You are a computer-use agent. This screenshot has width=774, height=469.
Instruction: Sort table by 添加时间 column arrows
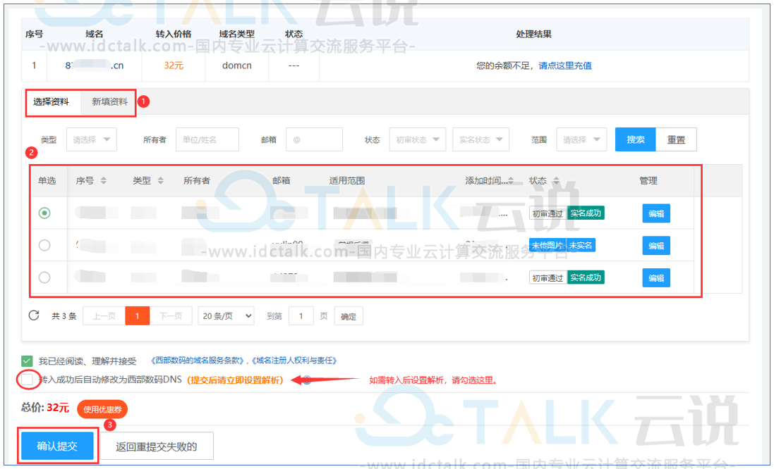pyautogui.click(x=511, y=181)
